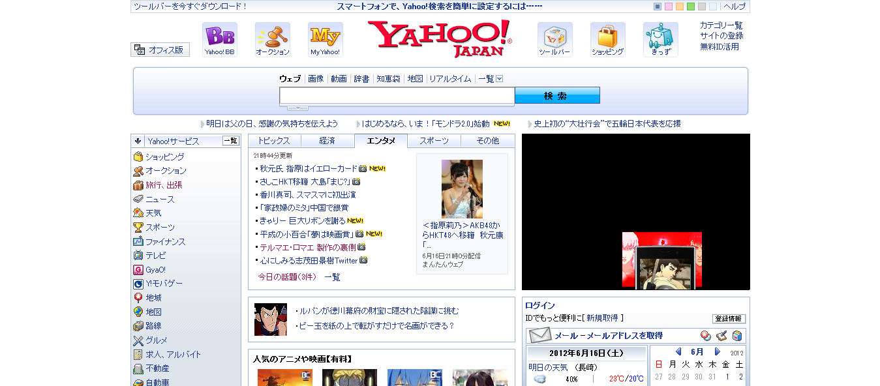Open the ショッピング bag icon in header
The width and height of the screenshot is (880, 386).
608,40
